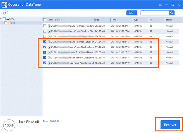Click the 247.54 MB size cell

coord(100,42)
